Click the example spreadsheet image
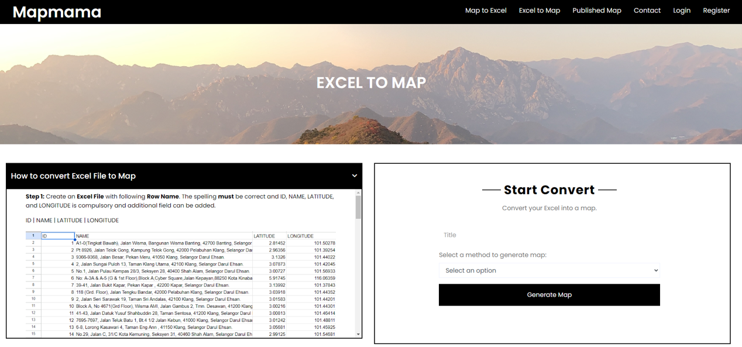The image size is (742, 347). point(181,284)
